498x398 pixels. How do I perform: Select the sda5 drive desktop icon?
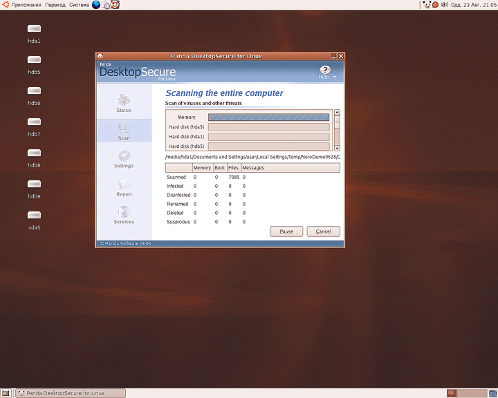[34, 215]
